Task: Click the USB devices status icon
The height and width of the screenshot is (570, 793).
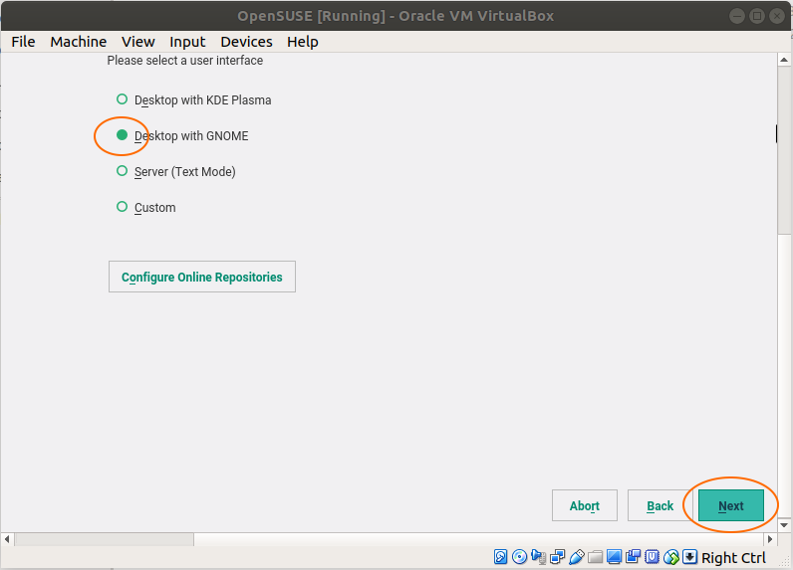Action: pyautogui.click(x=577, y=557)
